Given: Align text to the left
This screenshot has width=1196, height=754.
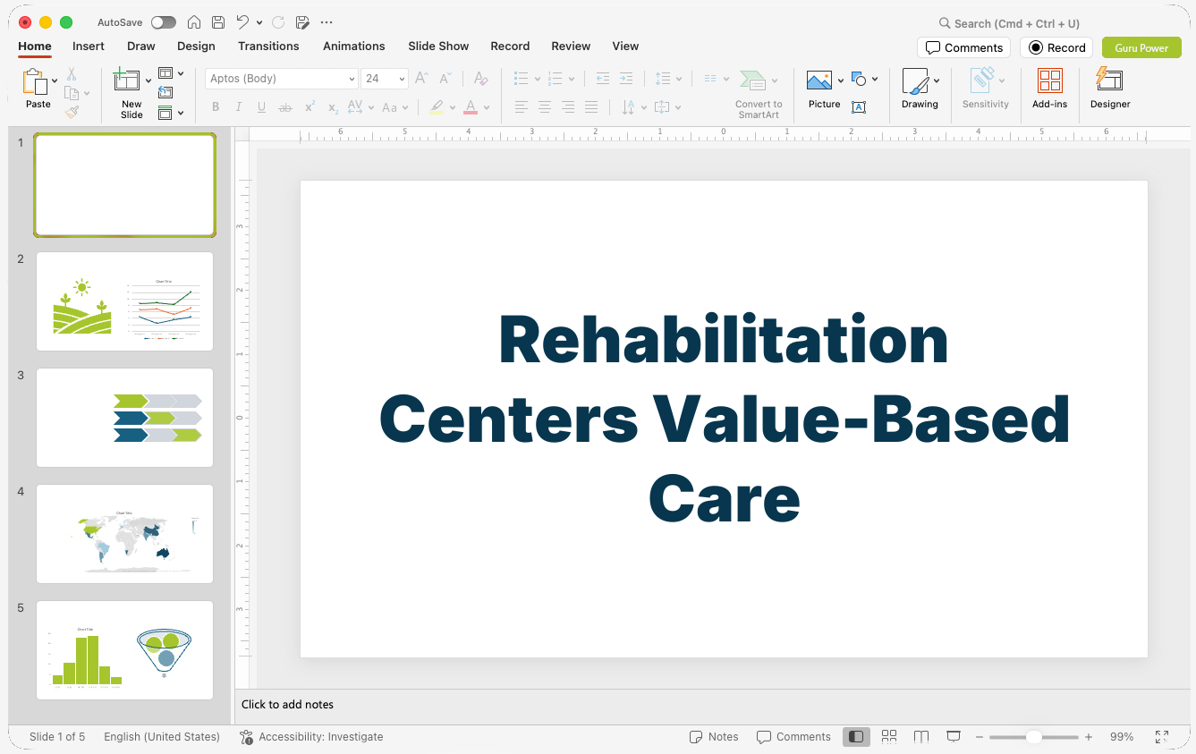Looking at the screenshot, I should [x=522, y=107].
